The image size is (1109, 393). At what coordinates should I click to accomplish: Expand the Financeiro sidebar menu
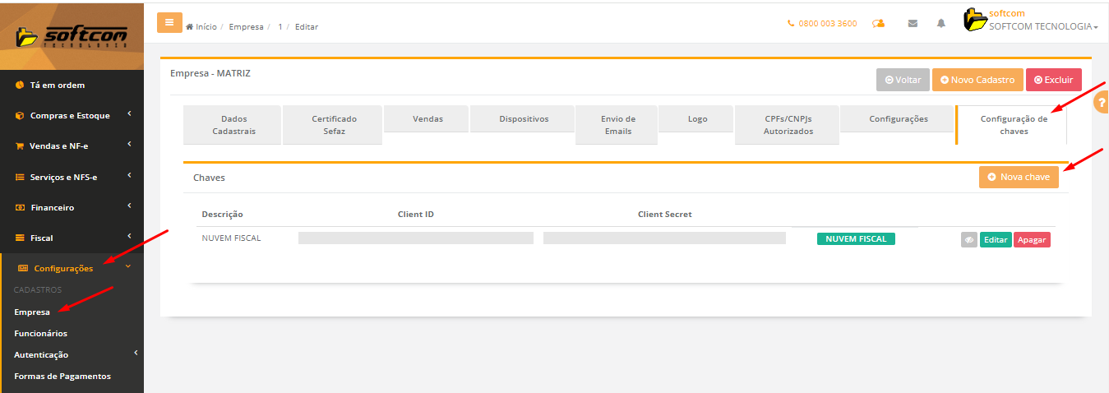tap(72, 208)
